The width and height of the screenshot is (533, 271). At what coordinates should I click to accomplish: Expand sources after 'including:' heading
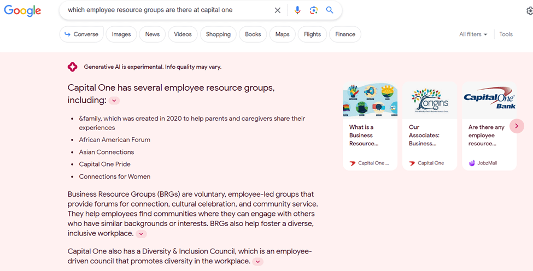114,101
